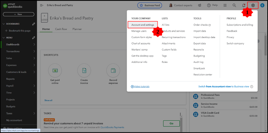Viewport: 268px width, 133px height.
Task: Click the add LOGO placeholder
Action: pos(44,18)
